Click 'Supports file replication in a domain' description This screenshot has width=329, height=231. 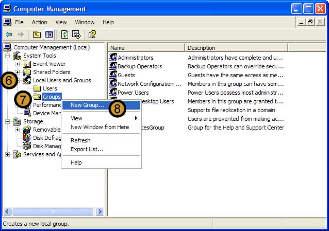[x=231, y=110]
